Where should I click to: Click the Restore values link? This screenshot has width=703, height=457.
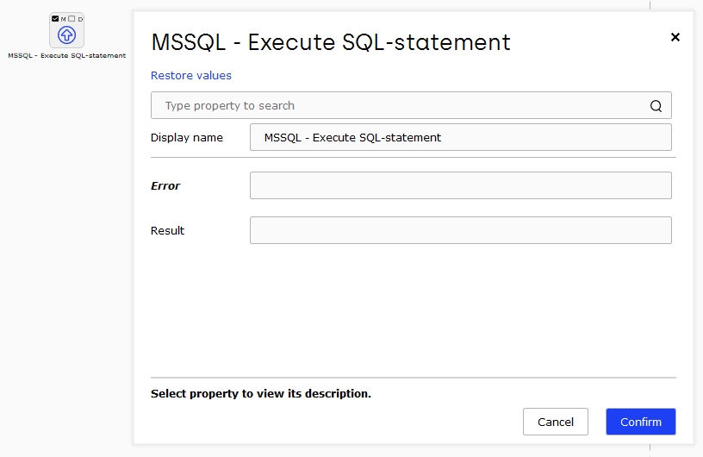tap(191, 75)
